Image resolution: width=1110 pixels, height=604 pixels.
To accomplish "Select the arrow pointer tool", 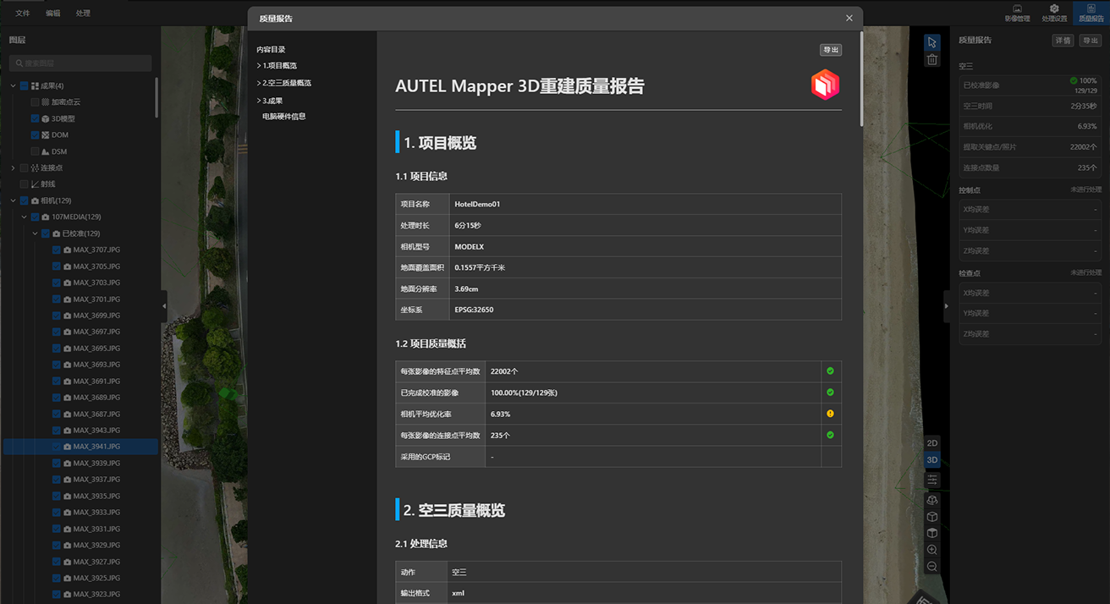I will (x=931, y=42).
